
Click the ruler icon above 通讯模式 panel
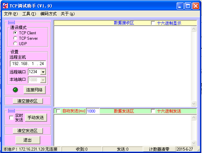click(12, 22)
